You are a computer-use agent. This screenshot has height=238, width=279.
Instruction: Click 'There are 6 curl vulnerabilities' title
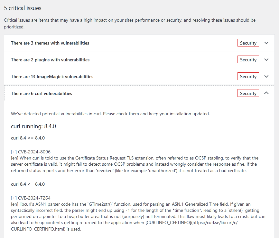(x=42, y=93)
